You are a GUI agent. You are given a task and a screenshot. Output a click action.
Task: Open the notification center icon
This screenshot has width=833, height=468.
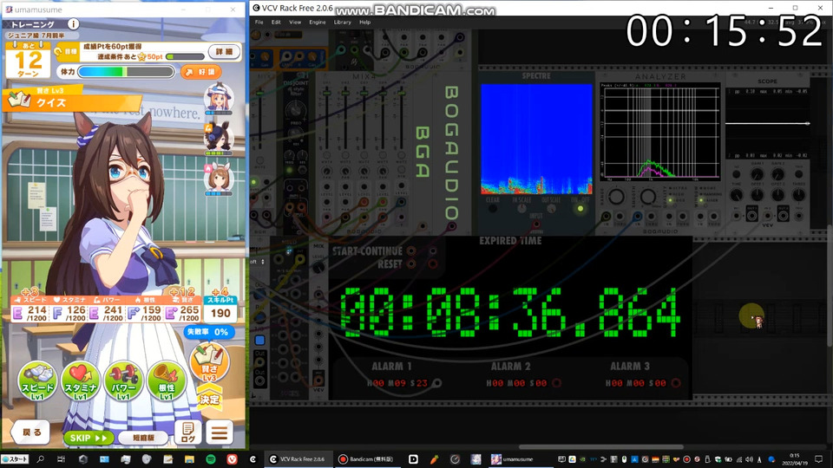(x=818, y=459)
